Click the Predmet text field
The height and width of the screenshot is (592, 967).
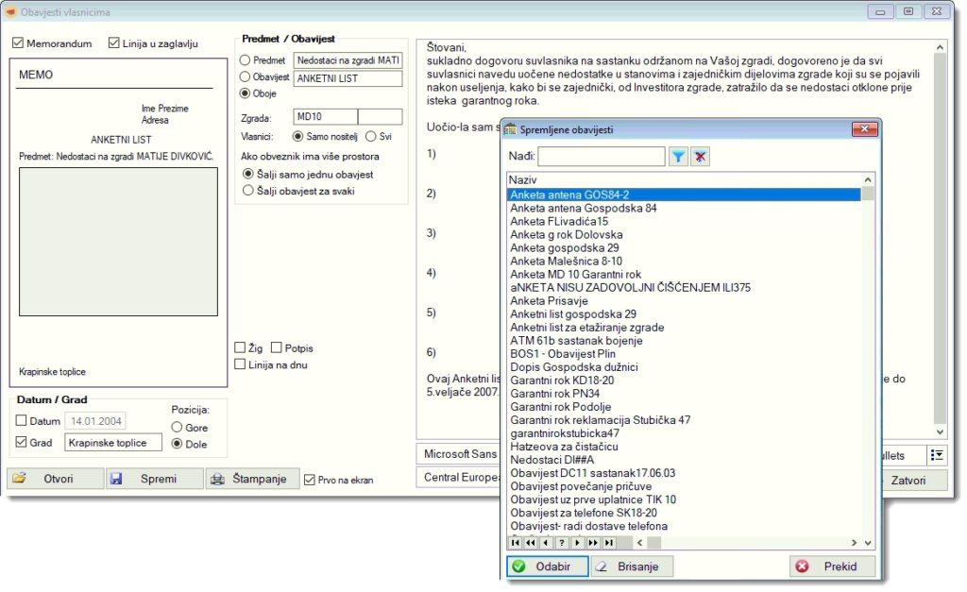pos(348,60)
